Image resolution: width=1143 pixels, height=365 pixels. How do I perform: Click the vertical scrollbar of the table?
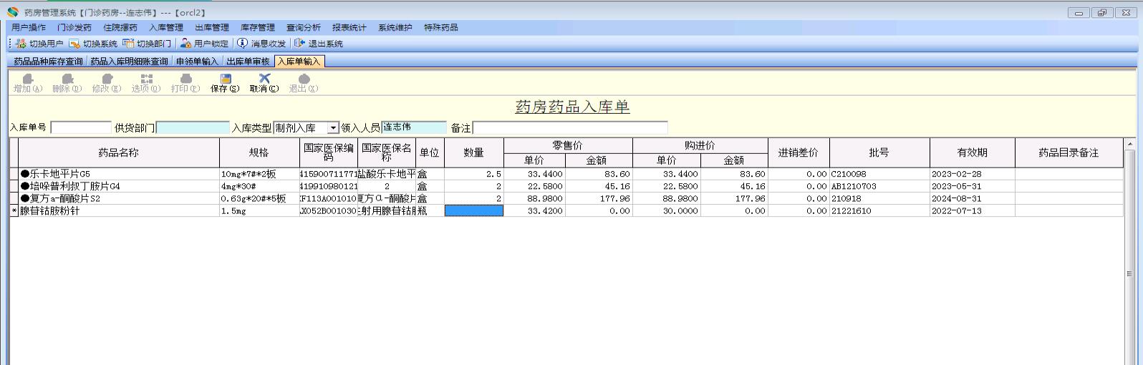1129,273
